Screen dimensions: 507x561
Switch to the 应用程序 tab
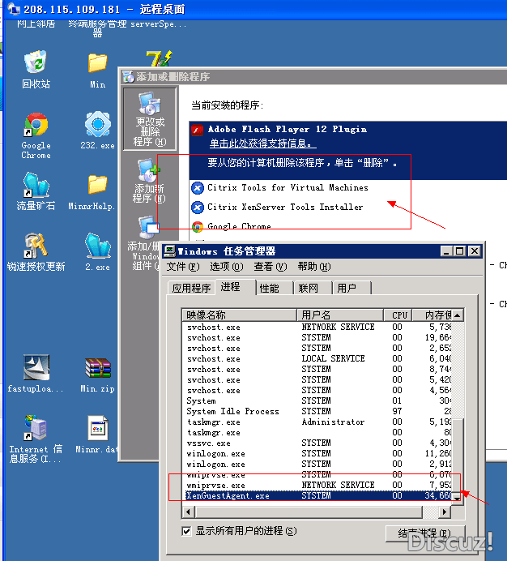click(x=191, y=288)
